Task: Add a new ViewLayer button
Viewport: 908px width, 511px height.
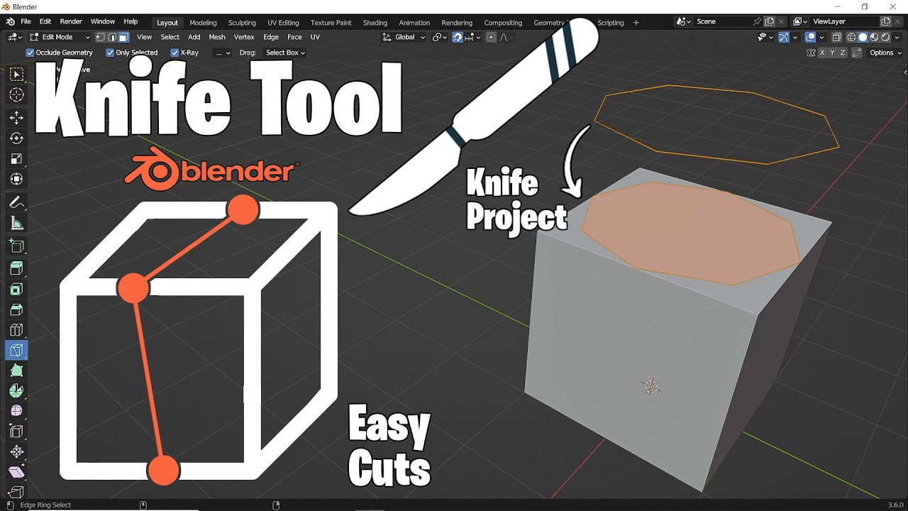Action: point(885,22)
